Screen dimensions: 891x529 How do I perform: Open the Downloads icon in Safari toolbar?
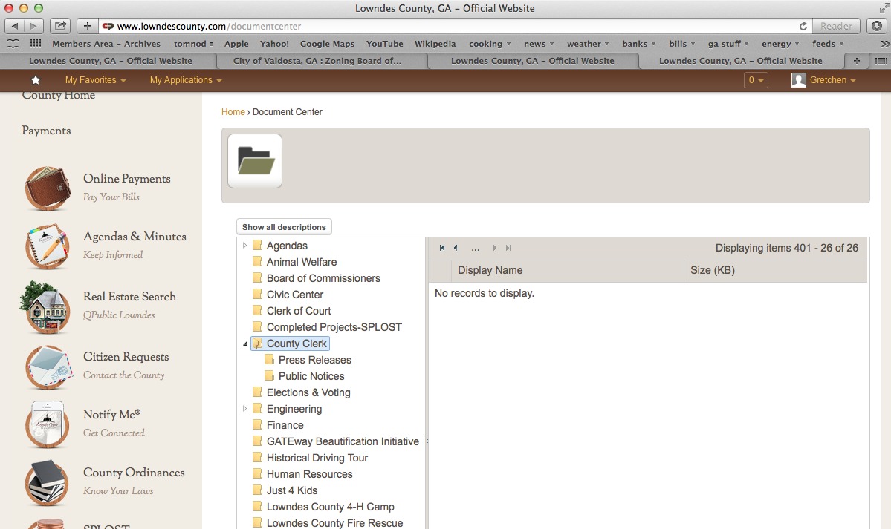877,26
